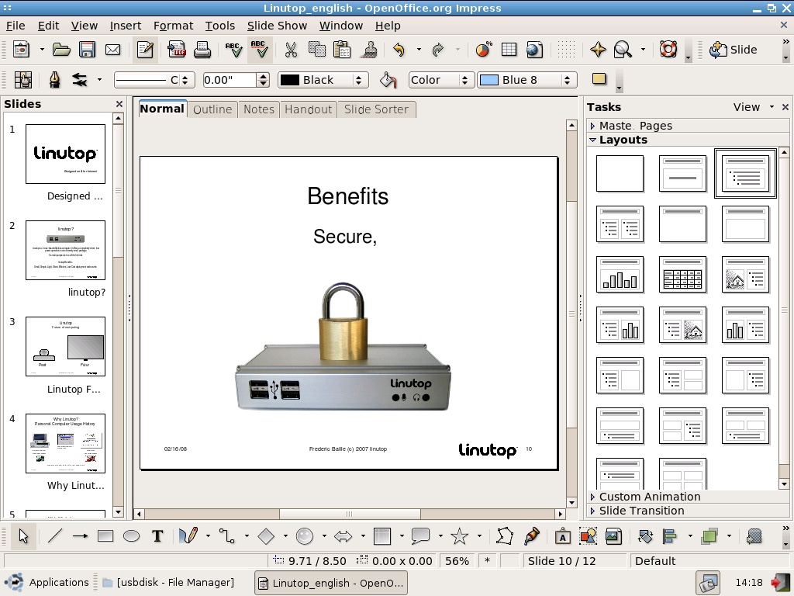Click Linutop_english taskbar window button

tap(330, 583)
